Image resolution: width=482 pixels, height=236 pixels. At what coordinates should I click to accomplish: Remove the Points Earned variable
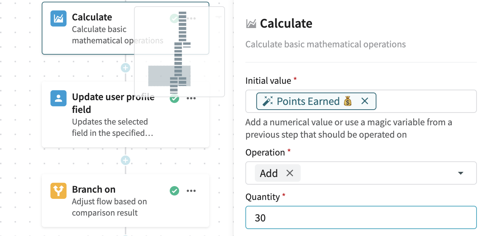pyautogui.click(x=365, y=101)
